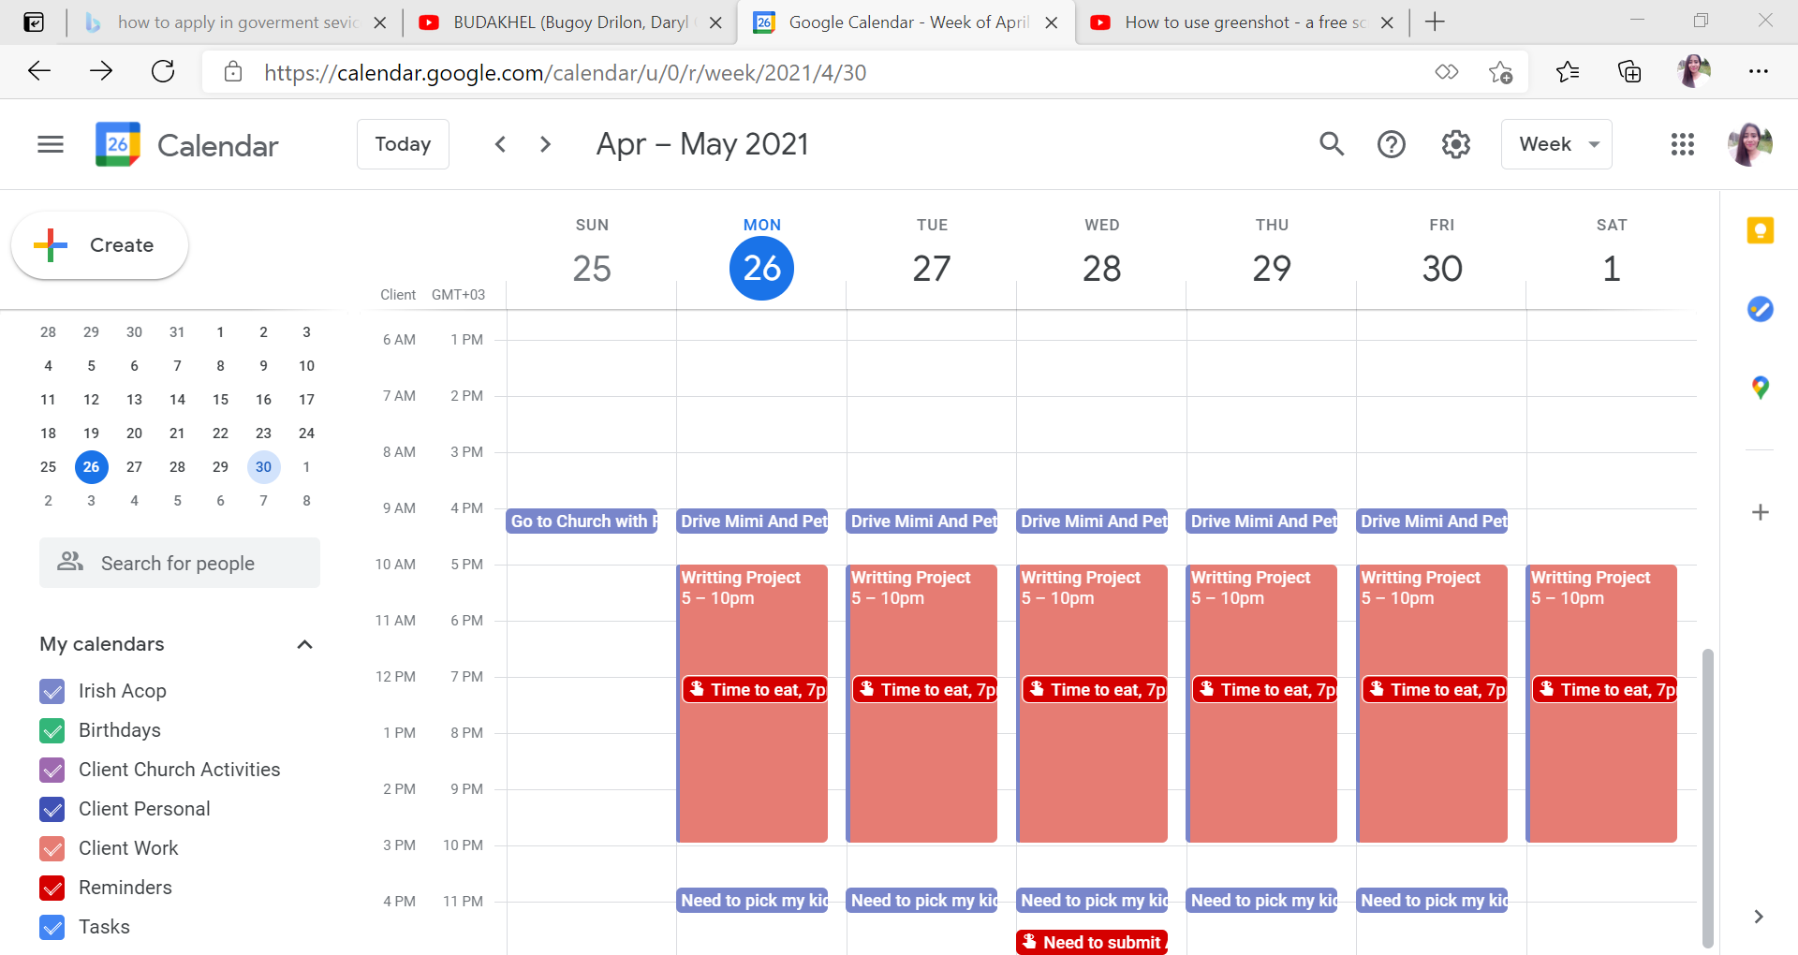
Task: Toggle the Client Personal checkbox
Action: [x=52, y=809]
